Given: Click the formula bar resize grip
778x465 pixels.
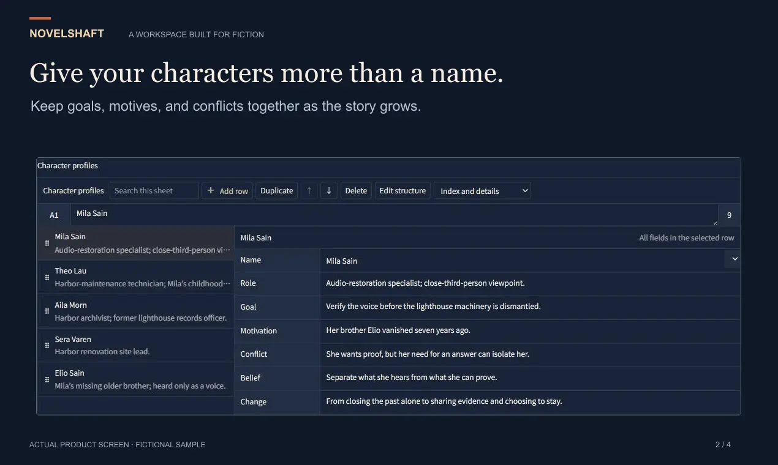Looking at the screenshot, I should (x=715, y=223).
